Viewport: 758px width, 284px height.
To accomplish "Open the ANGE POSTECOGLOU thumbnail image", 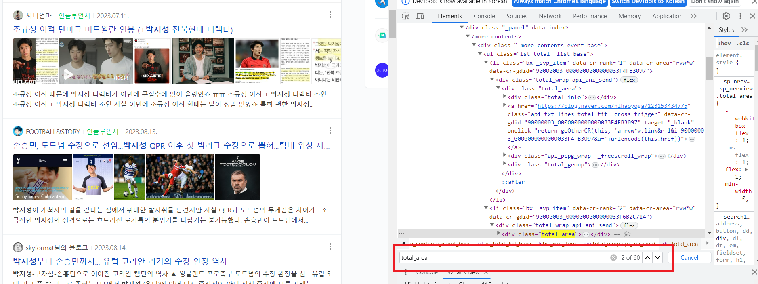I will coord(238,177).
